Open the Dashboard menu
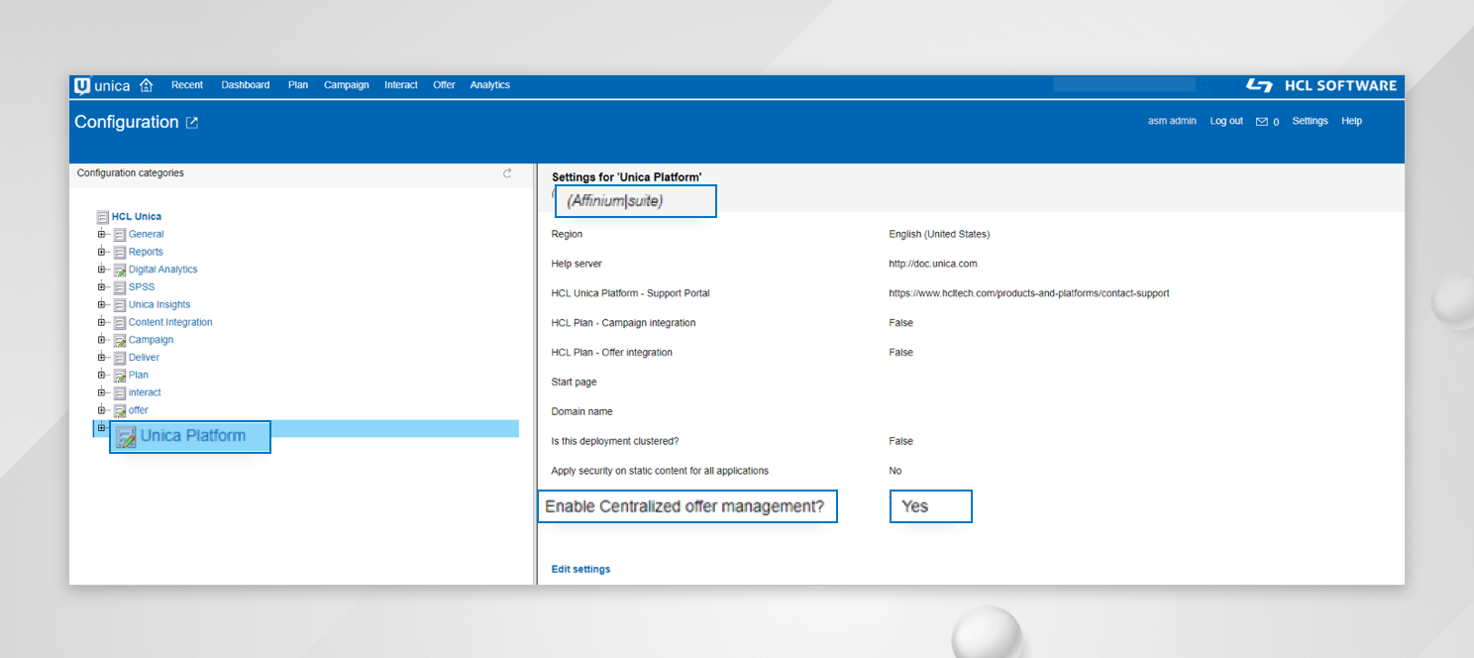The image size is (1474, 658). tap(245, 85)
